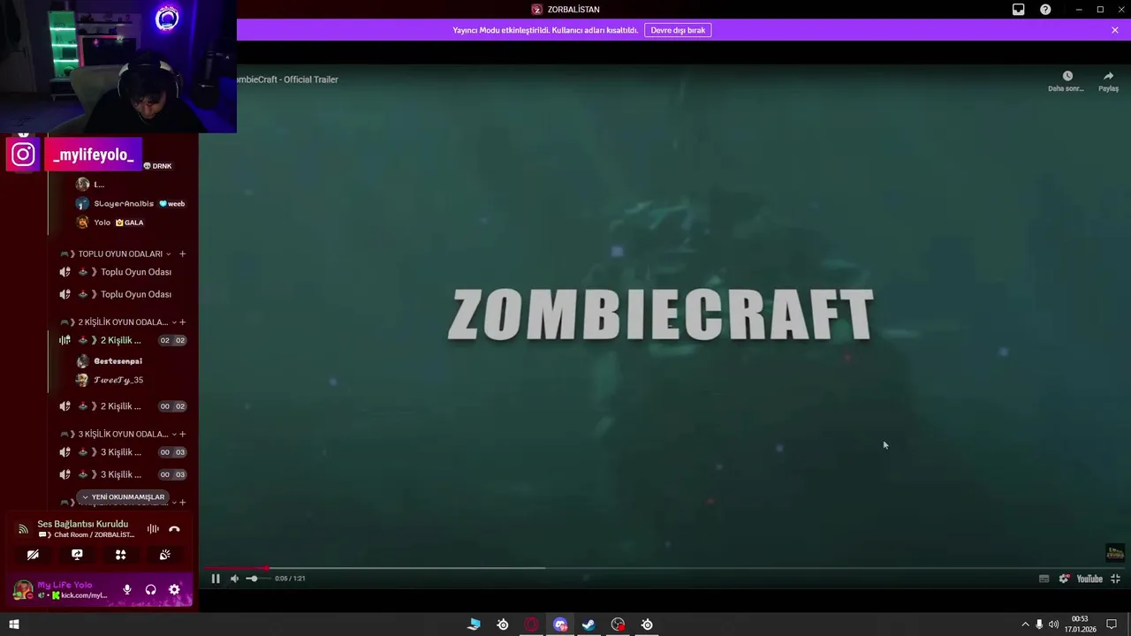This screenshot has height=636, width=1131.
Task: Deafen using the headphones icon
Action: [150, 590]
